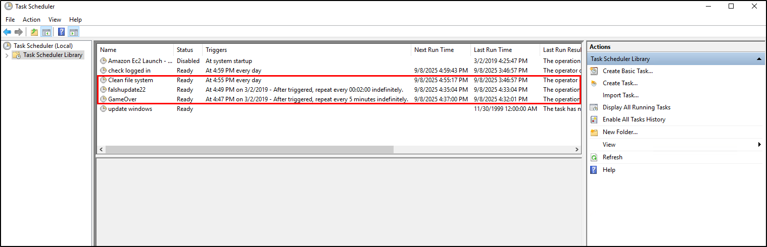Expand the Task Scheduler Library tree node
Image resolution: width=767 pixels, height=247 pixels.
tap(7, 55)
